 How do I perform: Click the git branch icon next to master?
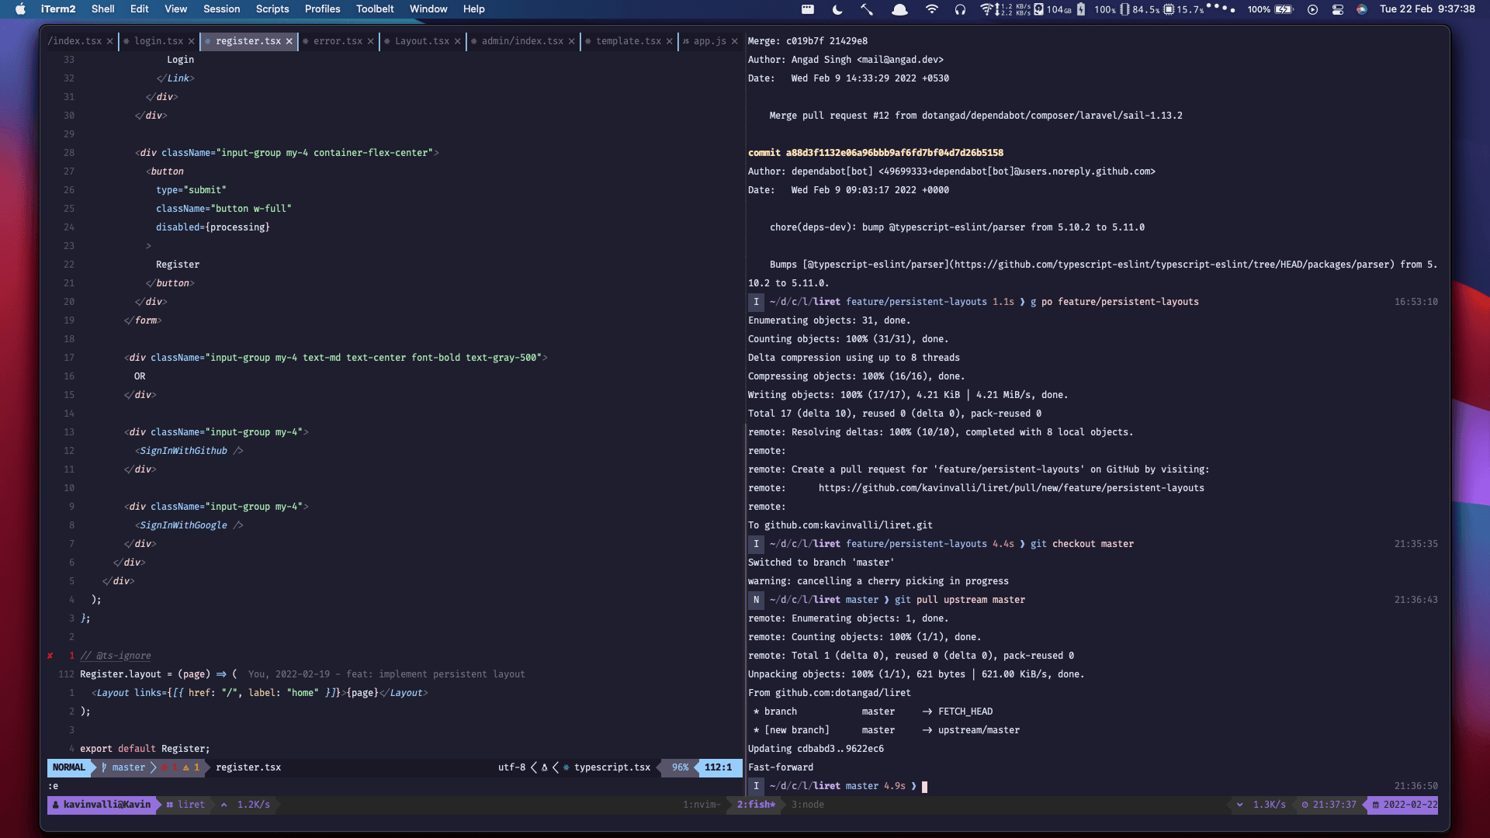tap(103, 767)
